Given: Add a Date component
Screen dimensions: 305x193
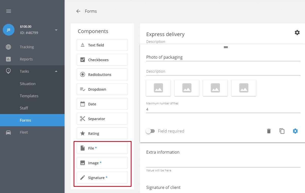Looking at the screenshot, I should pos(102,104).
